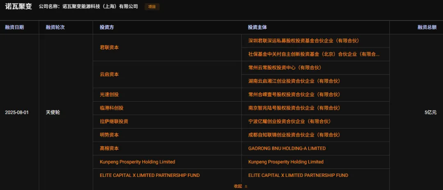Open investor 临港科创投
The width and height of the screenshot is (443, 190).
pyautogui.click(x=111, y=108)
